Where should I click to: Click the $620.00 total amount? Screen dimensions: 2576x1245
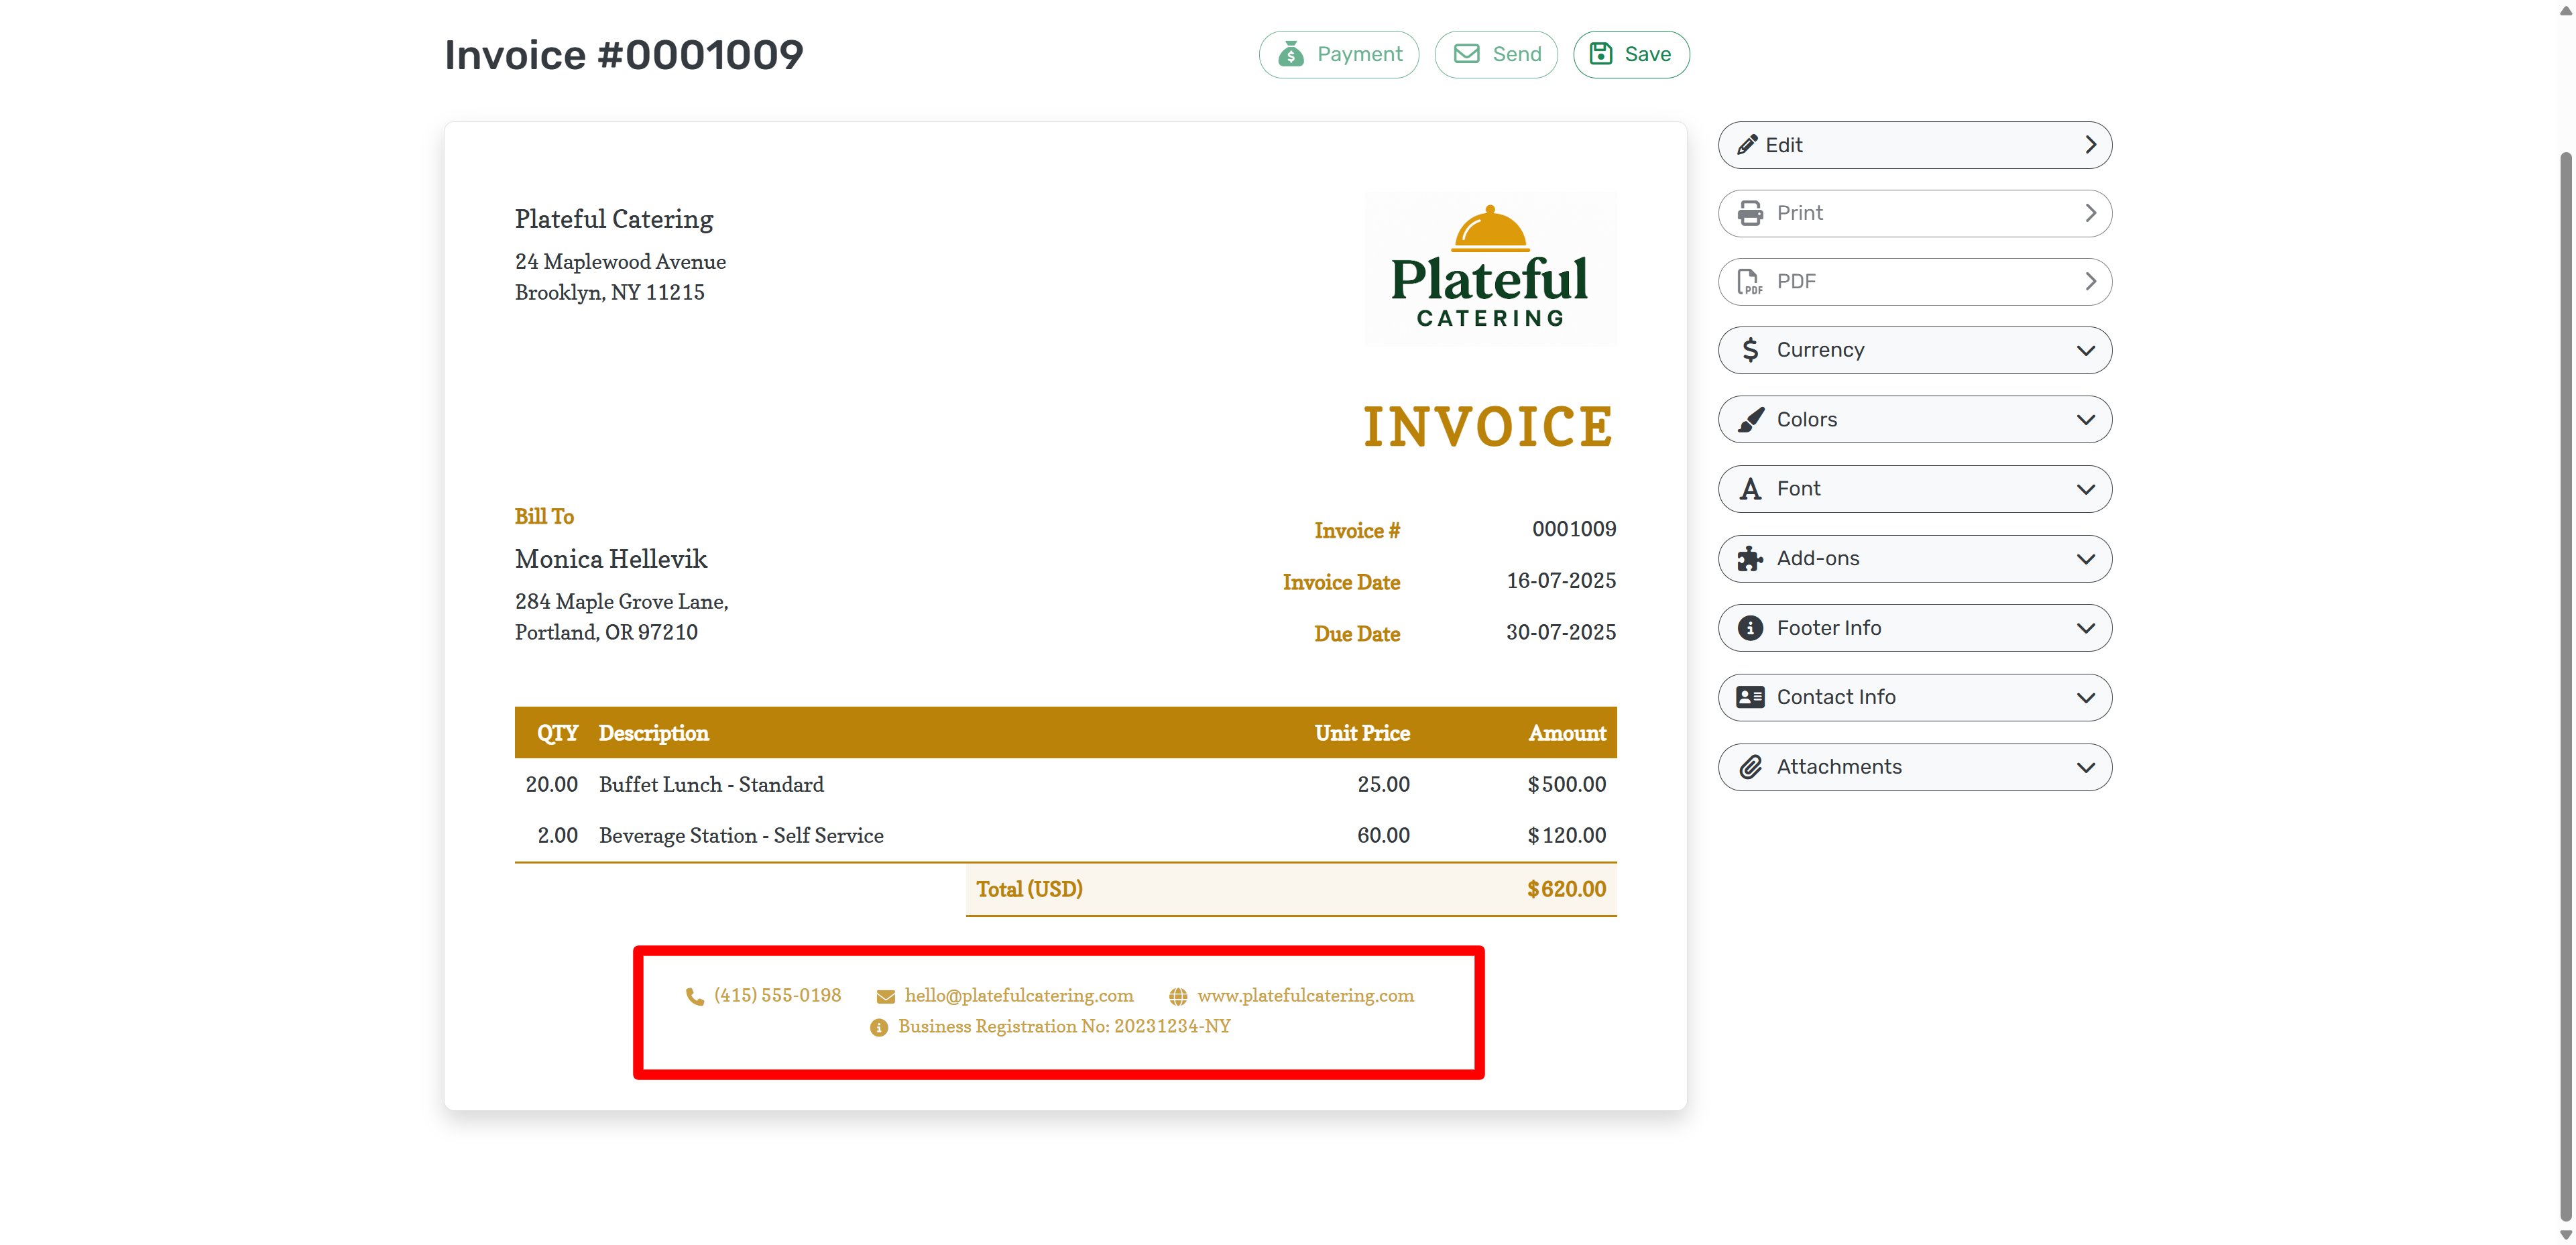[x=1566, y=889]
